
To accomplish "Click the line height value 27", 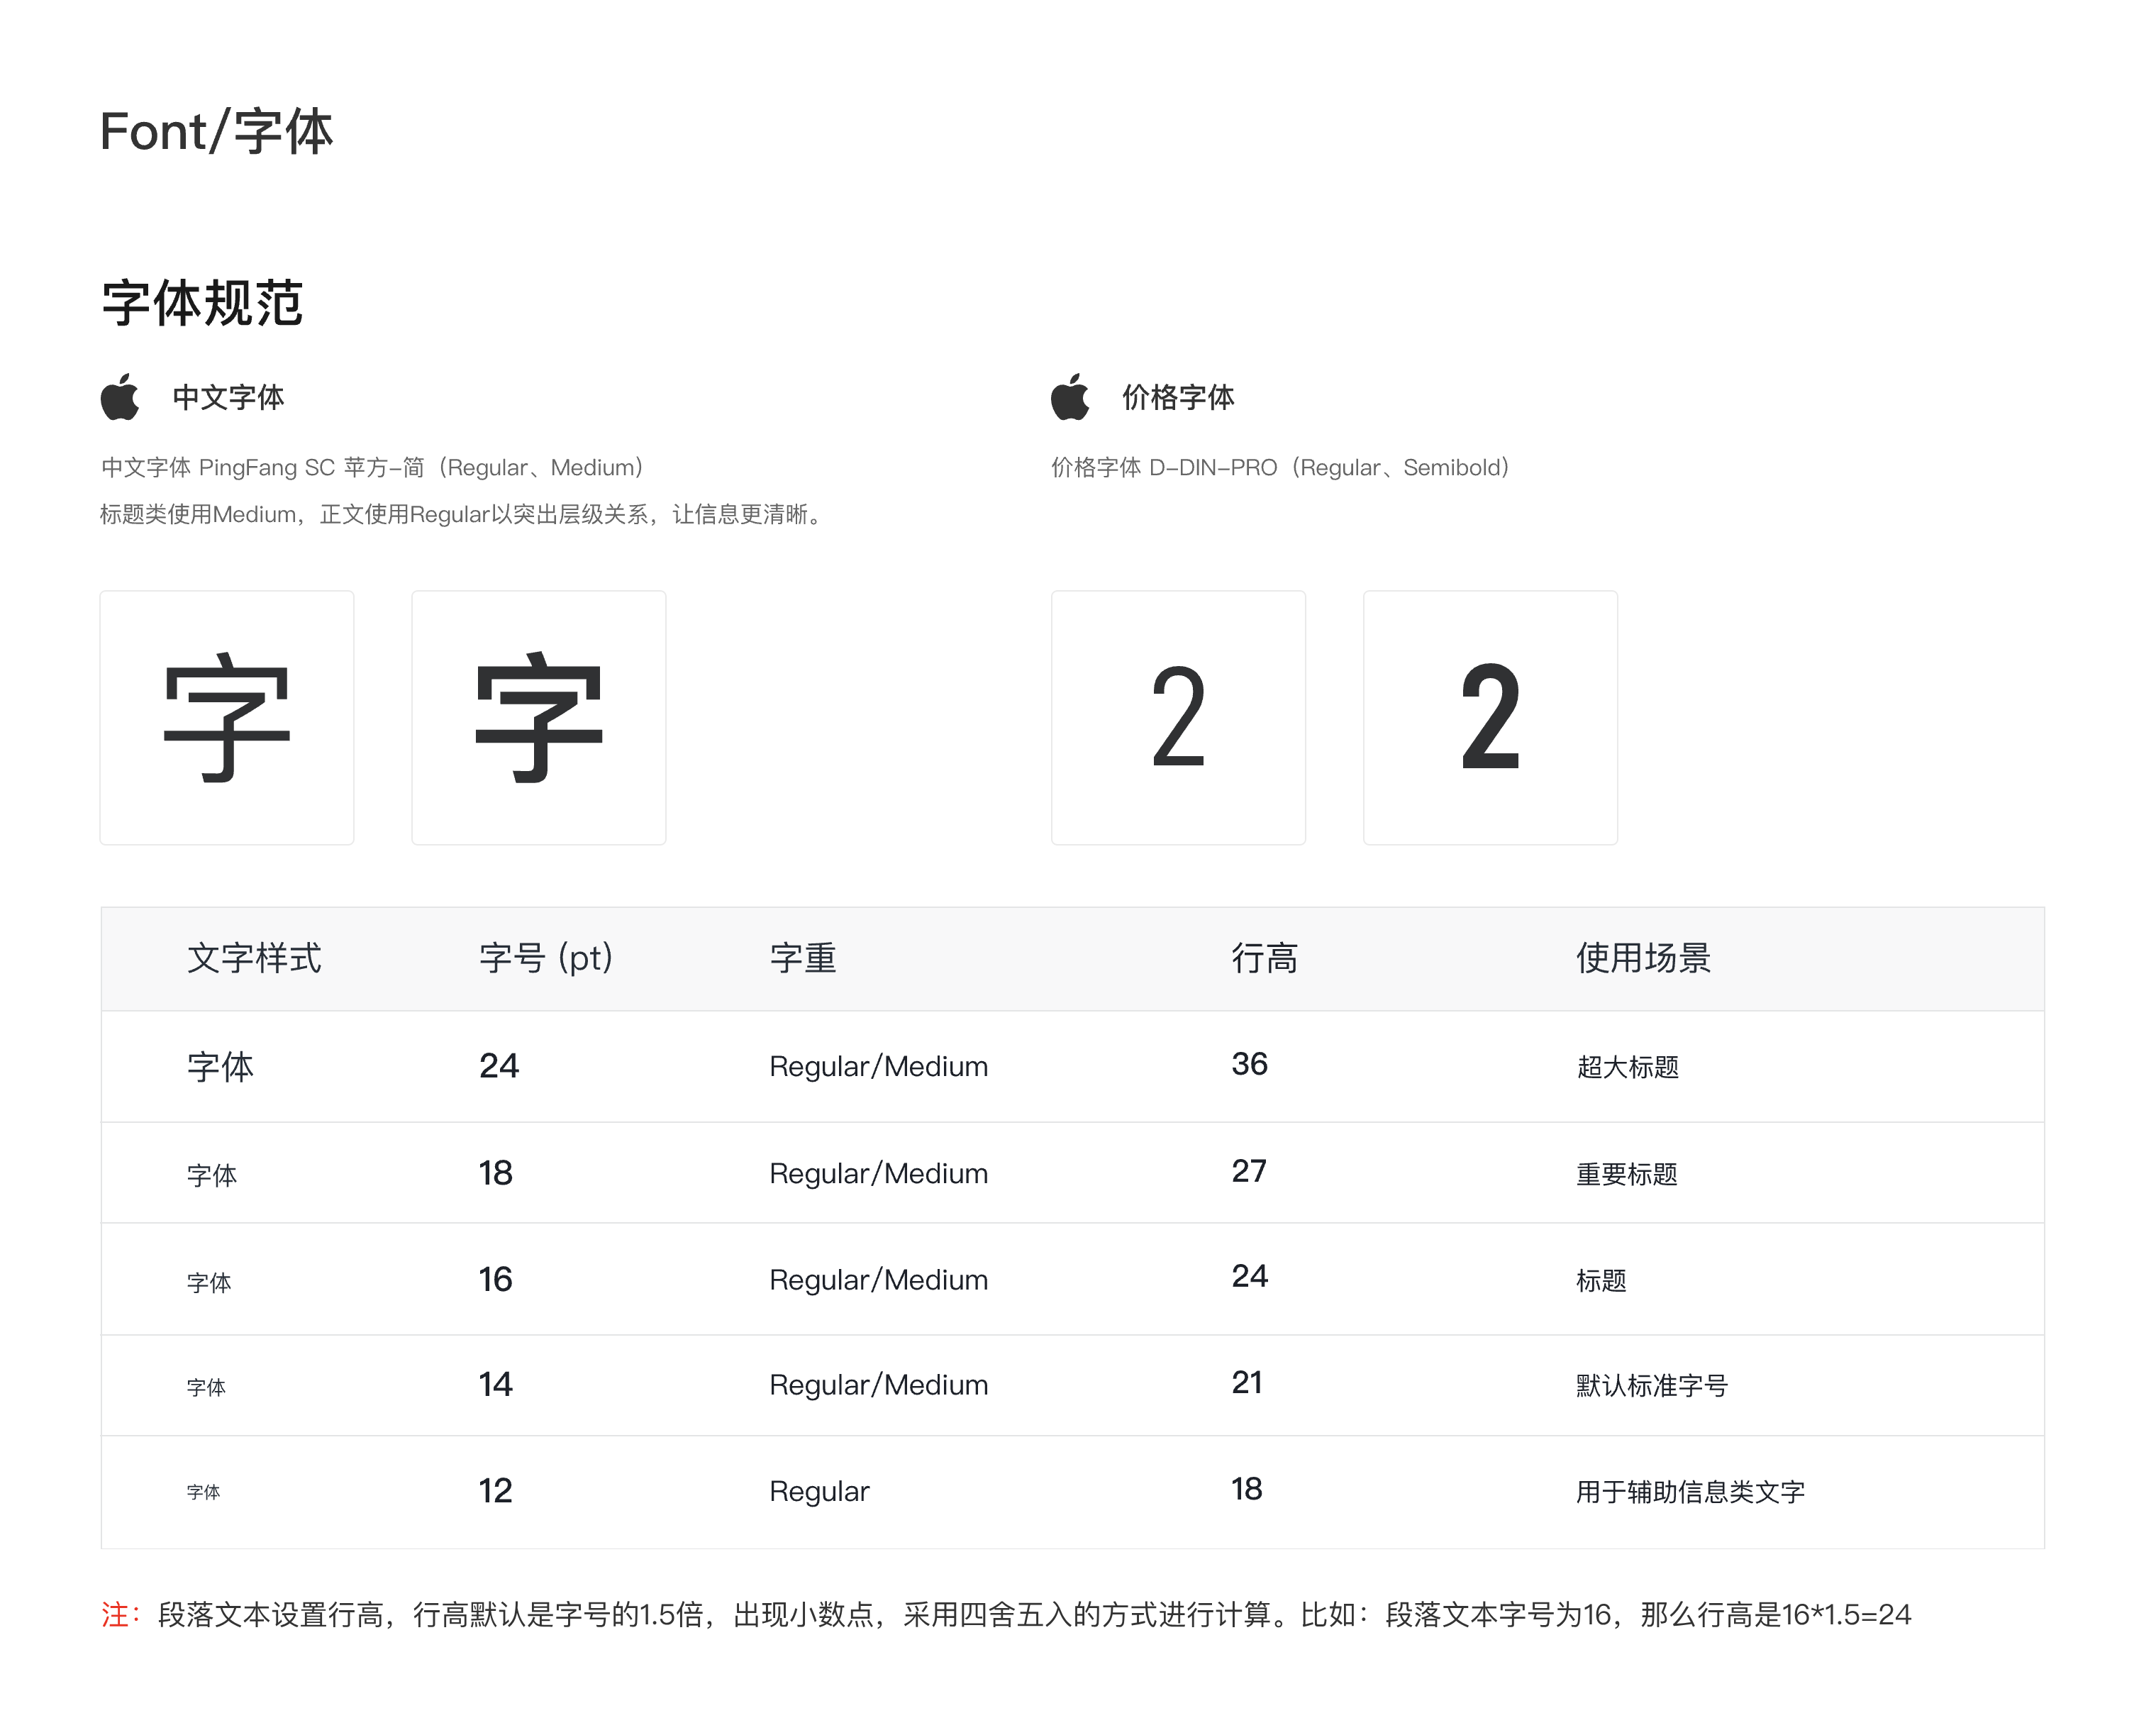I will [1250, 1171].
